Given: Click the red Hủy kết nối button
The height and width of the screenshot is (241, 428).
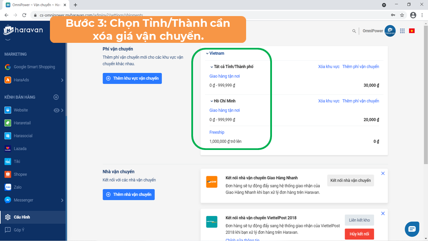Looking at the screenshot, I should 359,234.
